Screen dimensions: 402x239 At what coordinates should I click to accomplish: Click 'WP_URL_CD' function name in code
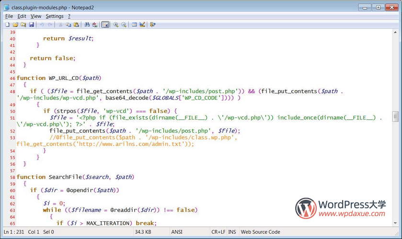click(64, 78)
